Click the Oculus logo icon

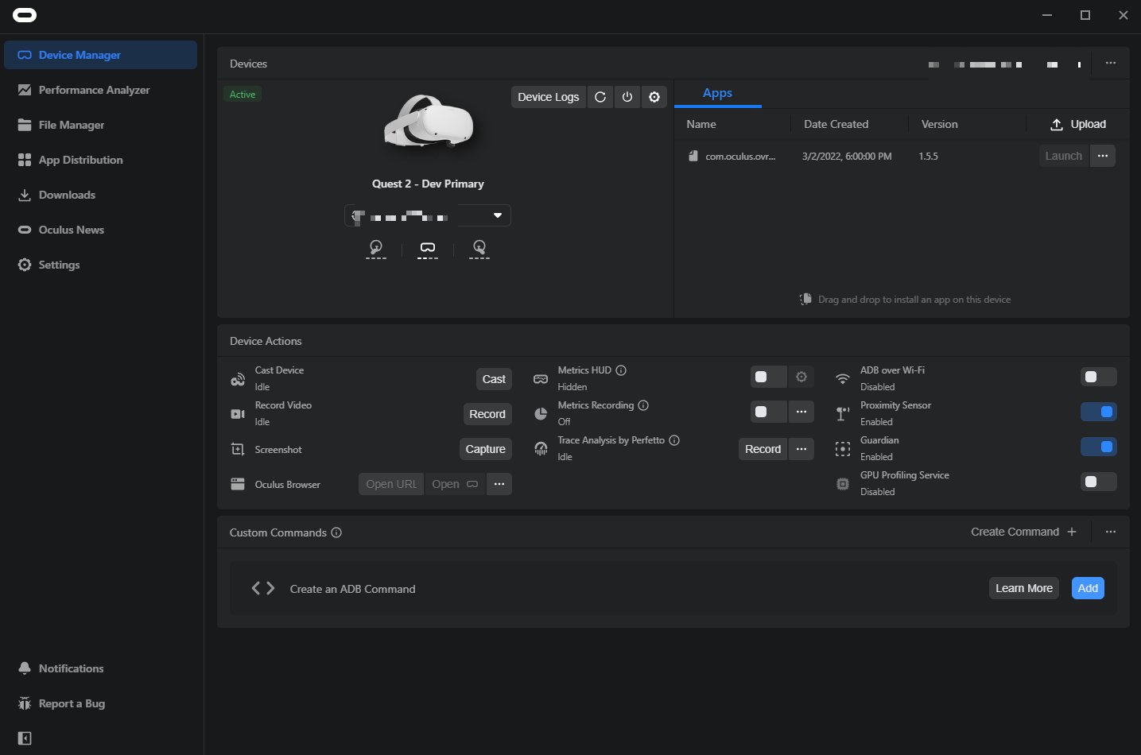(x=25, y=15)
